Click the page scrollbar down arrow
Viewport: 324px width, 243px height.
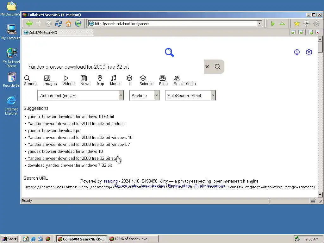point(320,195)
